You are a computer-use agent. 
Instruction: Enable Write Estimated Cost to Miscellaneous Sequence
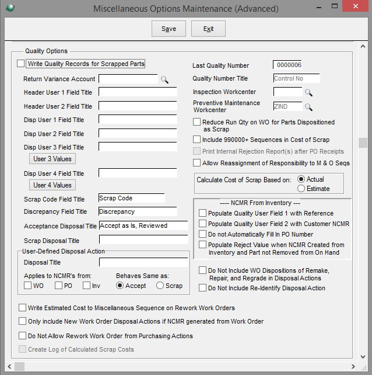22,308
